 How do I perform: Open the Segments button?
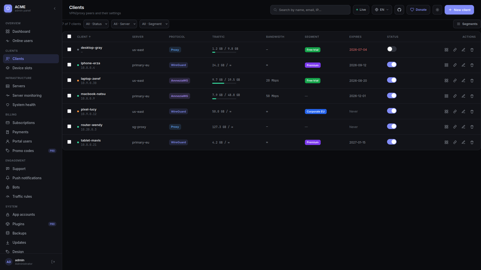click(467, 24)
